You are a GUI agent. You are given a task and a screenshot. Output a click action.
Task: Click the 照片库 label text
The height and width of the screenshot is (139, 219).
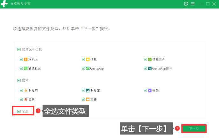coord(95,91)
